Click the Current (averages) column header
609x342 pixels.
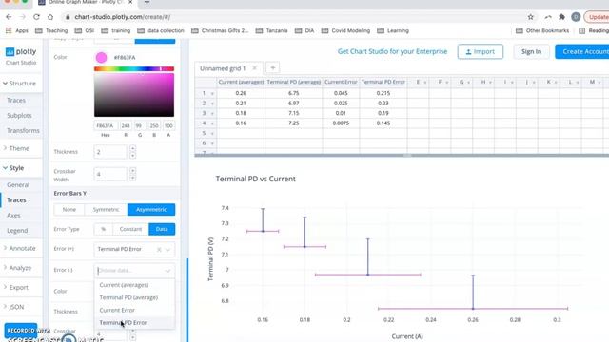coord(241,83)
